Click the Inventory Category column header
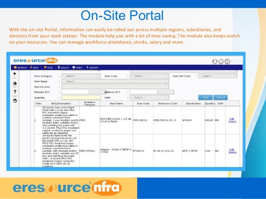Image resolution: width=266 pixels, height=199 pixels. pyautogui.click(x=90, y=103)
